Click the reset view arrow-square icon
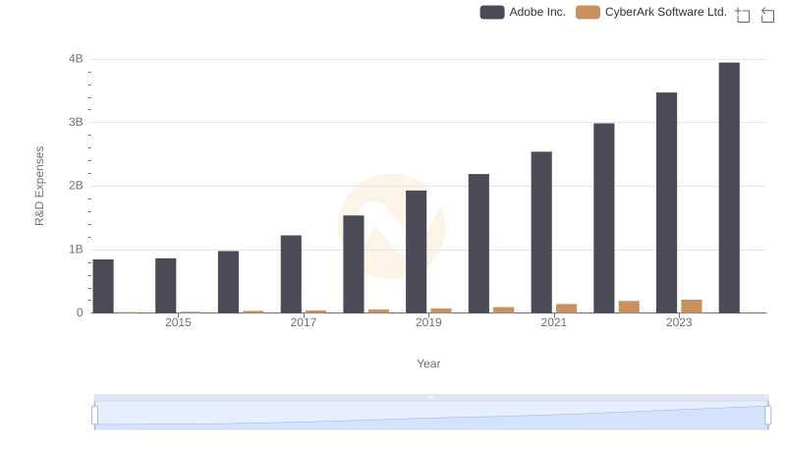 [x=767, y=14]
